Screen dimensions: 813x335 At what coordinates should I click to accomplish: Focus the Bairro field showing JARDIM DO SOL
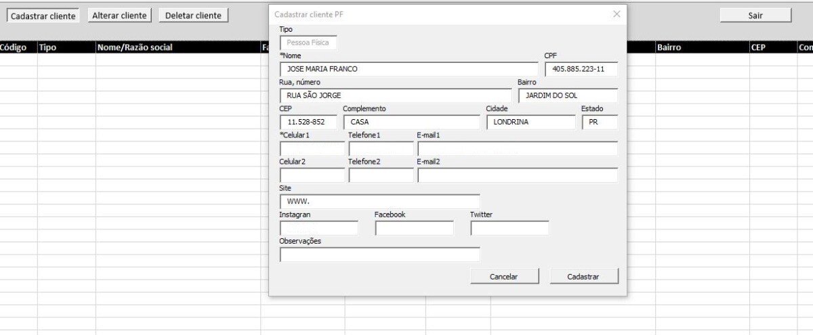[x=568, y=95]
